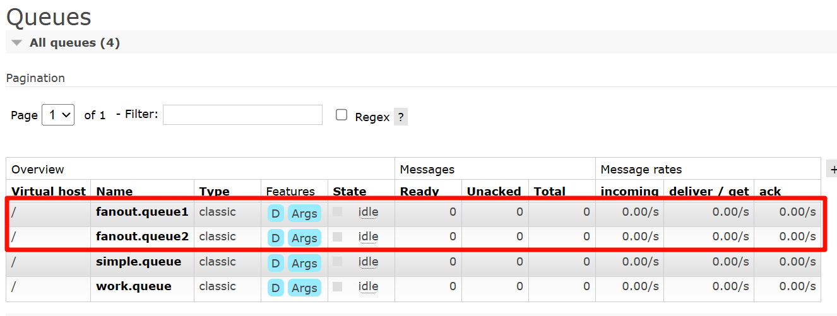Viewport: 837px width, 316px height.
Task: Click the D durable badge for fanout.queue1
Action: (275, 213)
